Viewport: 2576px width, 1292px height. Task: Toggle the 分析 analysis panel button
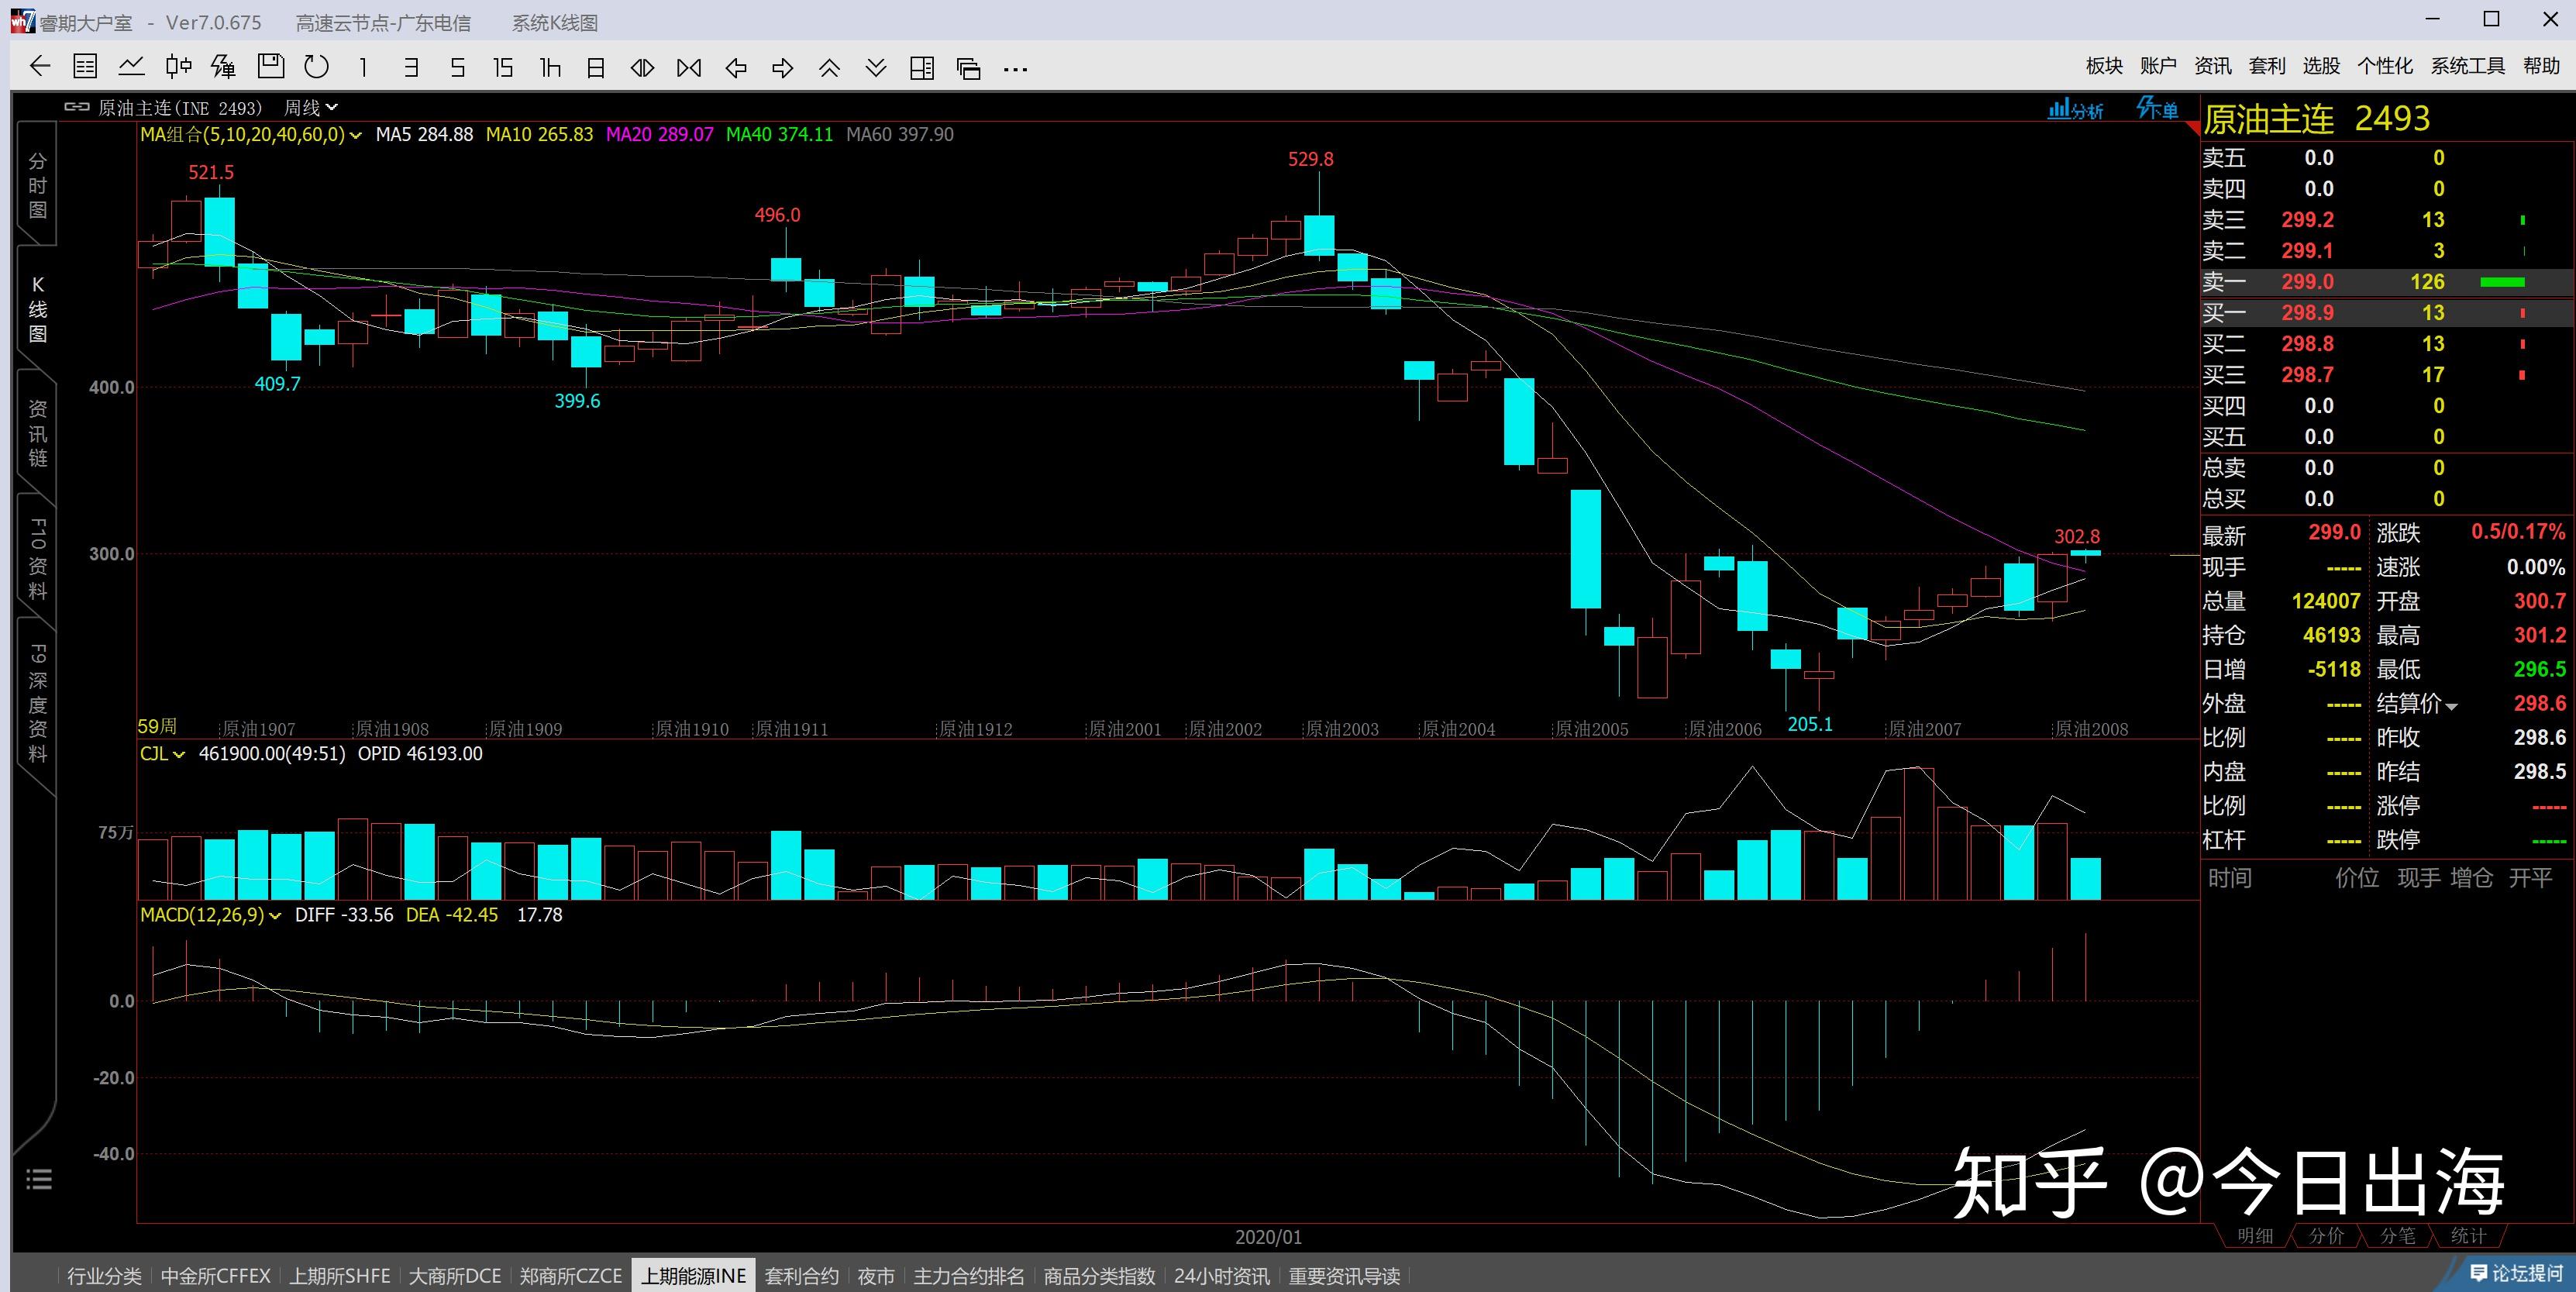point(2075,109)
